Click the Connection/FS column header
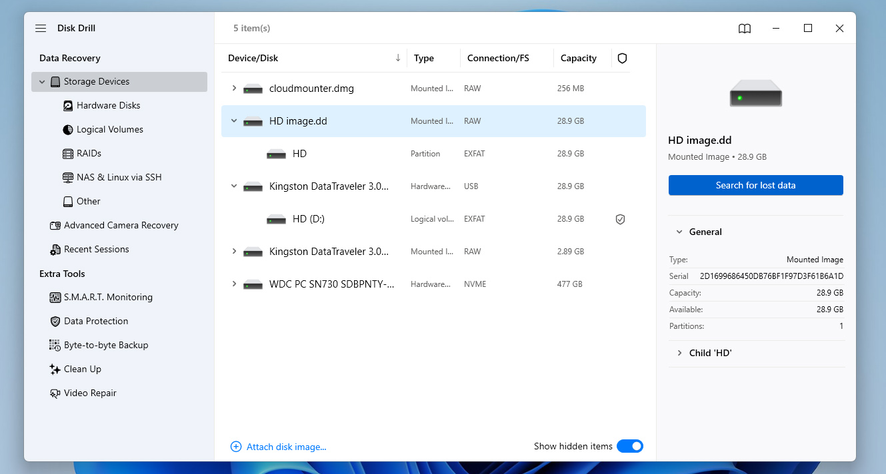This screenshot has width=886, height=474. point(498,59)
